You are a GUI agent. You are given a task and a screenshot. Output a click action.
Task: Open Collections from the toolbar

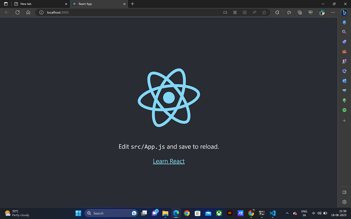(x=300, y=12)
